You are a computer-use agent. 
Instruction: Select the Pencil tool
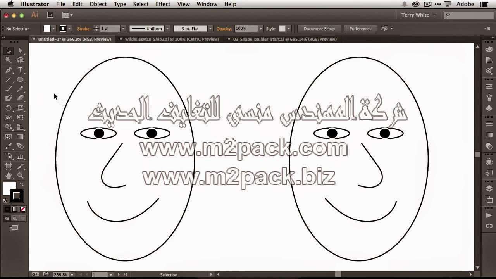click(20, 89)
